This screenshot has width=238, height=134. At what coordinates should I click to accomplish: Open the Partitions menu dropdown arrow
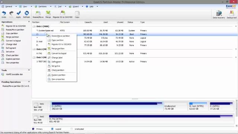[x=51, y=7]
